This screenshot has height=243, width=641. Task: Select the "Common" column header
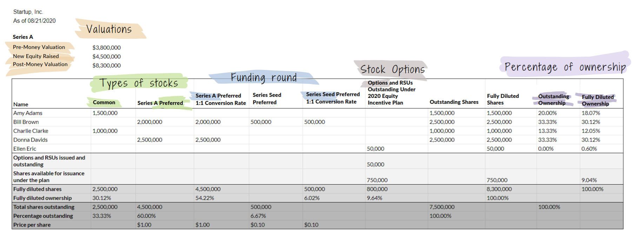[104, 102]
